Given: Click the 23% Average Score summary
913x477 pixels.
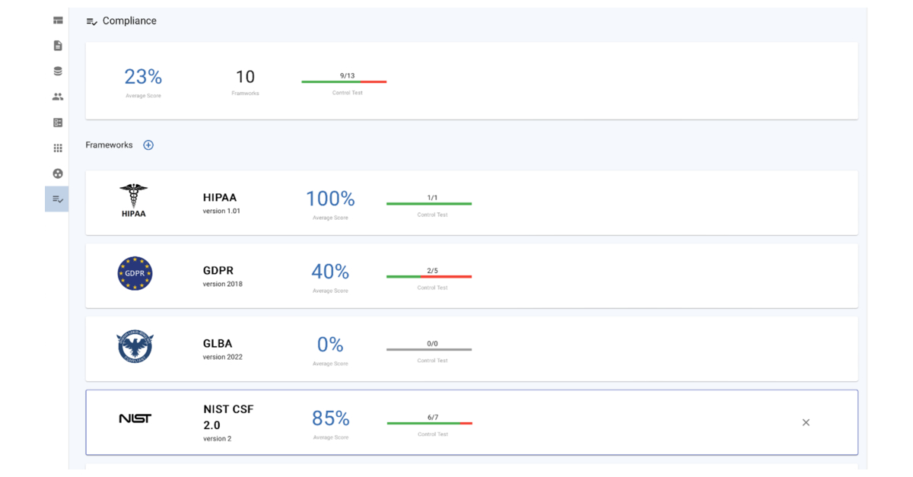Looking at the screenshot, I should tap(143, 82).
